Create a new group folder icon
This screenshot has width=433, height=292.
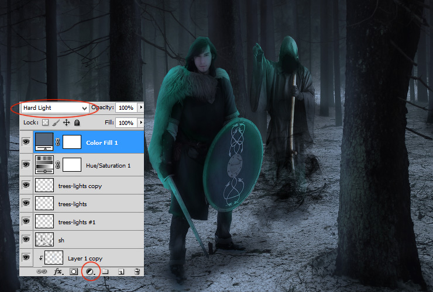tap(105, 272)
